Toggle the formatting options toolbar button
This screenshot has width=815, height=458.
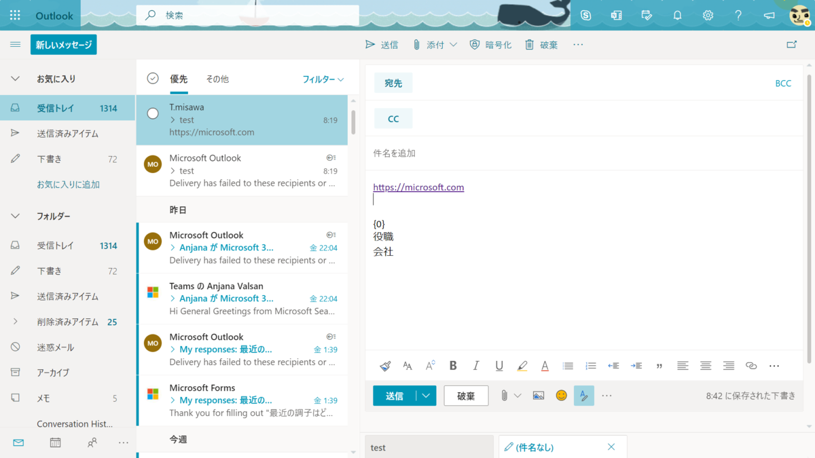pyautogui.click(x=584, y=396)
